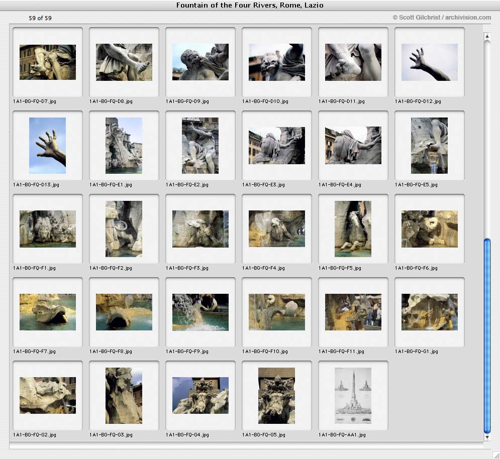
Task: Open thumbnail 1A1-BG-FQ-G1.jpg
Action: click(x=430, y=312)
